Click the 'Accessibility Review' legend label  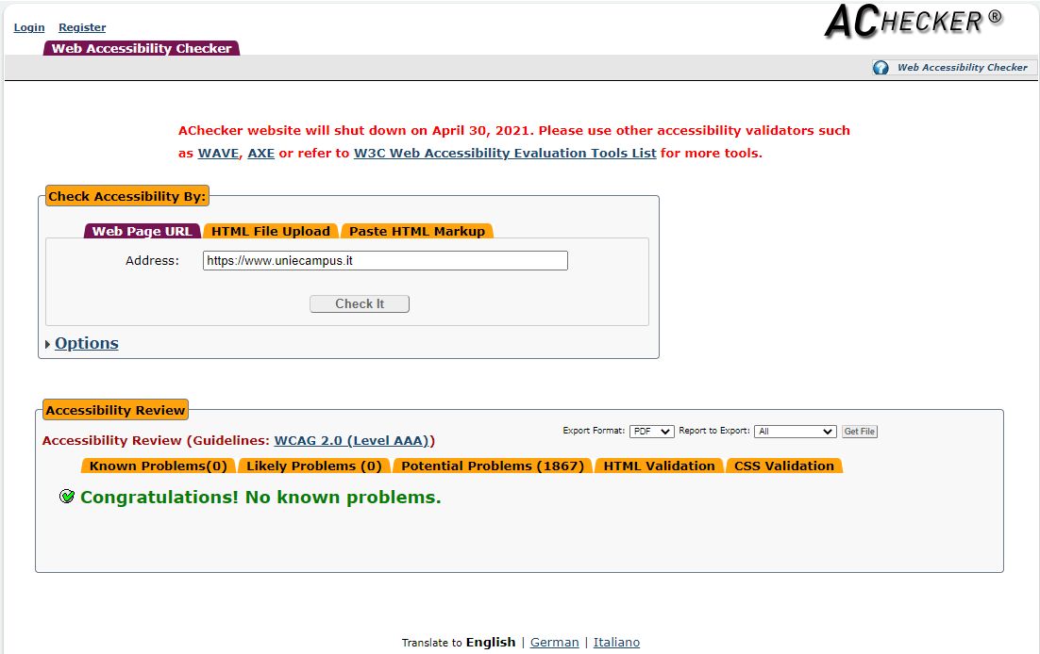(115, 410)
